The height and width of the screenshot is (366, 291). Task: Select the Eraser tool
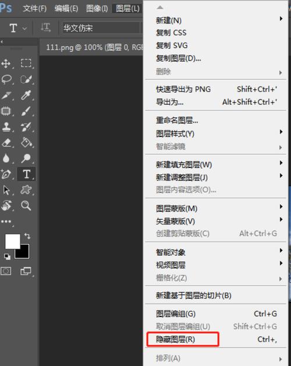[x=6, y=143]
